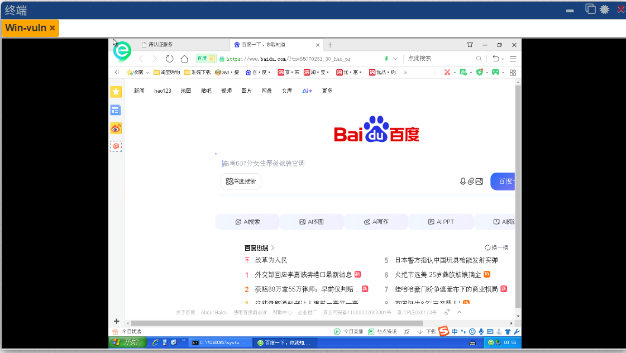
Task: Click the search magnifier in browser search box
Action: click(479, 59)
